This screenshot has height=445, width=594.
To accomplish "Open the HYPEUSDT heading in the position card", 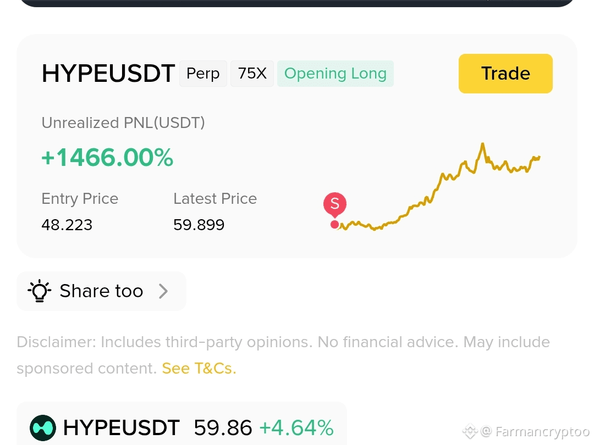I will pos(108,74).
